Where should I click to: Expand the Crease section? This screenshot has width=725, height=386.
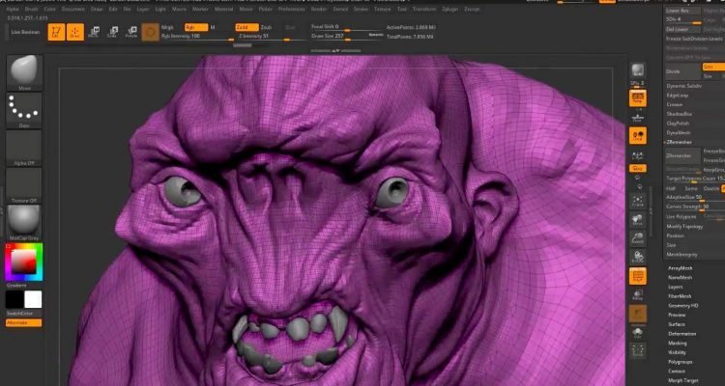tap(675, 105)
